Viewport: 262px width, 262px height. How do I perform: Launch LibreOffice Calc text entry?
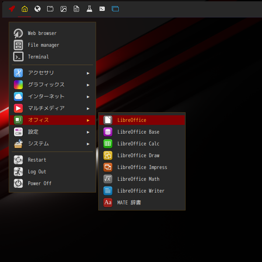(138, 144)
